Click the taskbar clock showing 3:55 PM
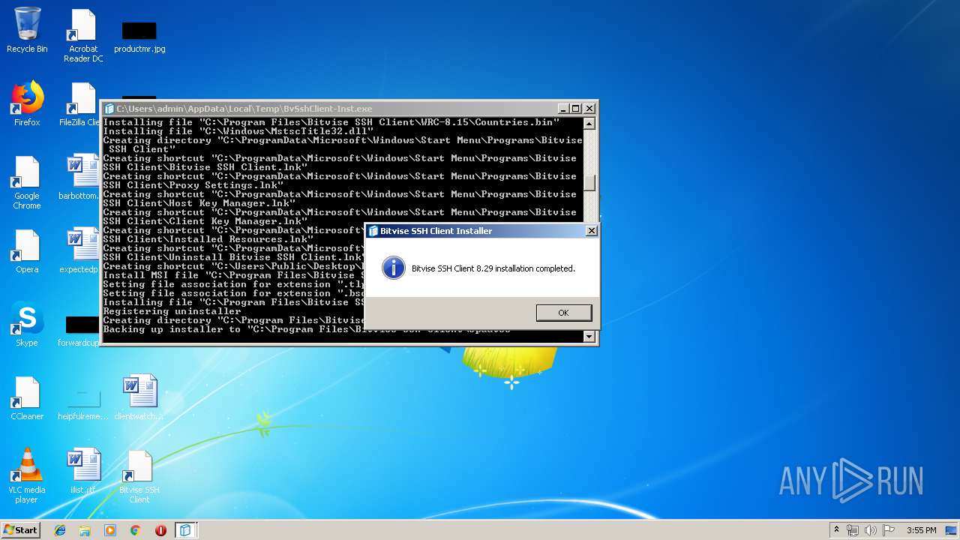This screenshot has width=960, height=540. [x=921, y=530]
